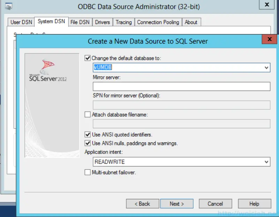Check the Attach database filename option
The image size is (279, 217).
tap(88, 114)
